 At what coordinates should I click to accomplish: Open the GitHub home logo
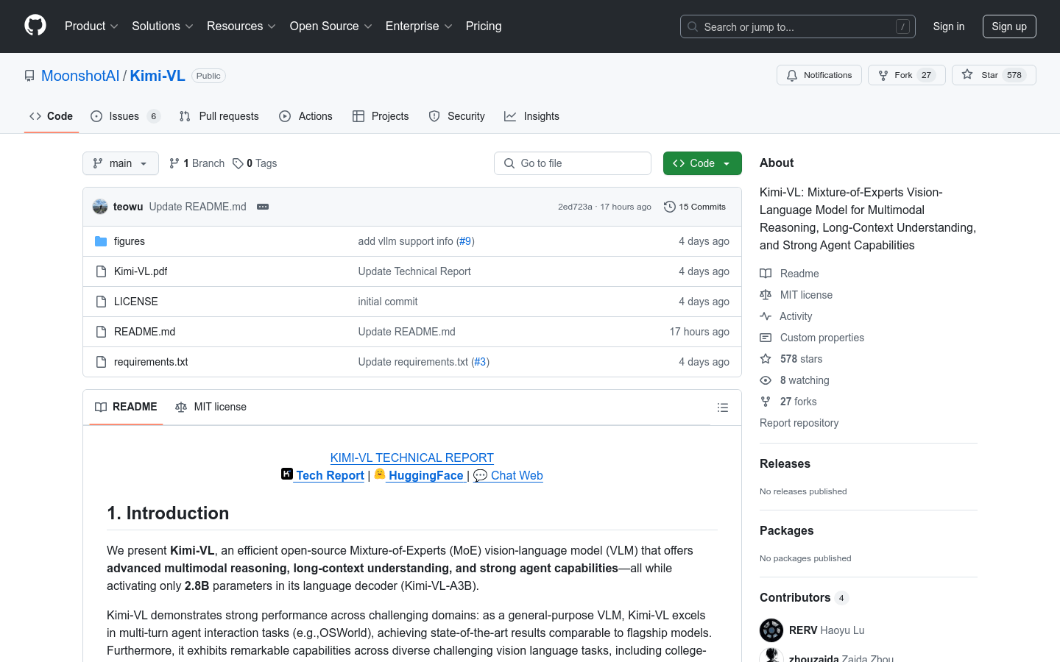[35, 26]
